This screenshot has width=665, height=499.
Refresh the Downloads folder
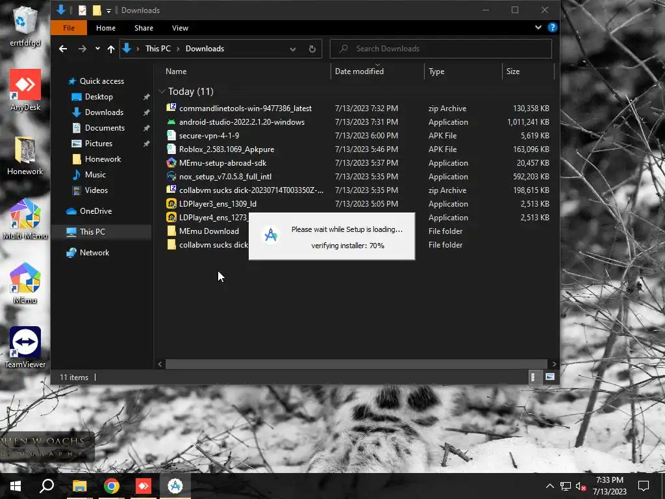[312, 49]
